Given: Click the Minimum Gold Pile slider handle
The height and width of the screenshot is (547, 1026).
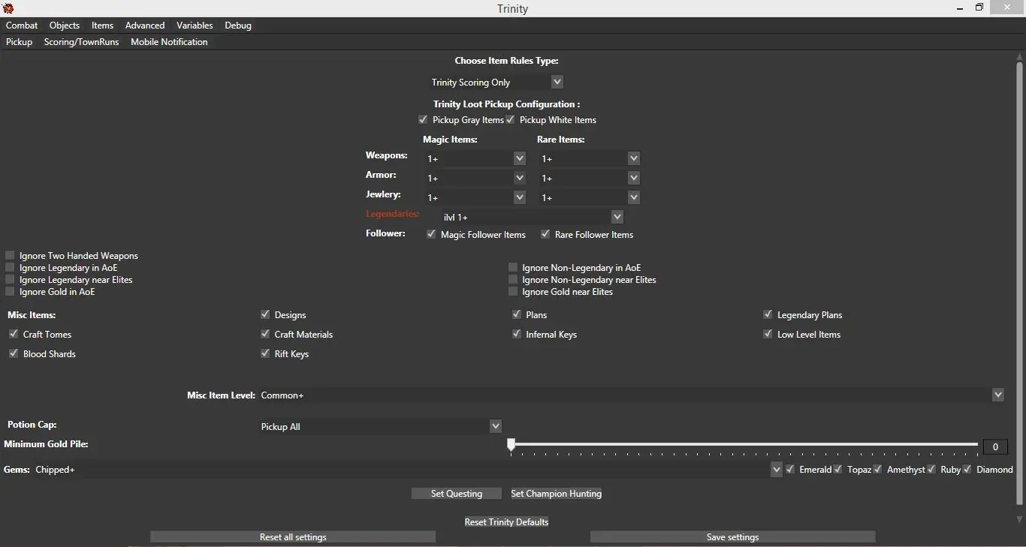Looking at the screenshot, I should point(511,445).
